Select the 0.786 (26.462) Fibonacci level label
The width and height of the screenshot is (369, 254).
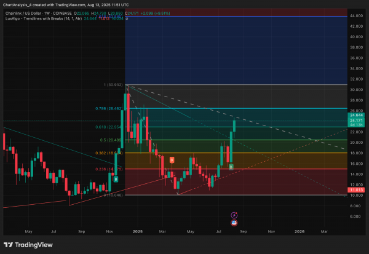(109, 108)
